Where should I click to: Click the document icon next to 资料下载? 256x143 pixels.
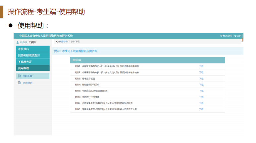click(19, 76)
